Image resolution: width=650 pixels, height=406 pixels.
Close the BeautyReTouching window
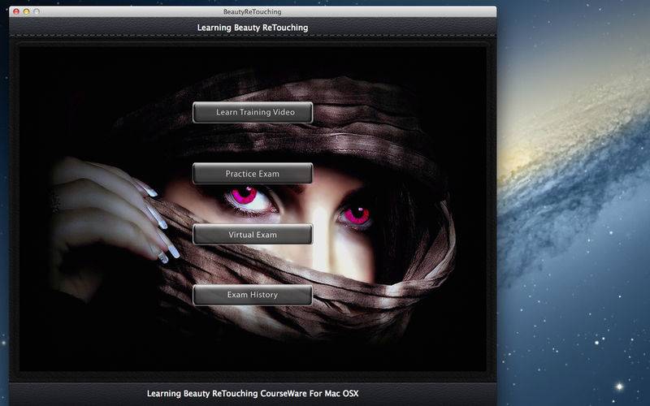16,11
